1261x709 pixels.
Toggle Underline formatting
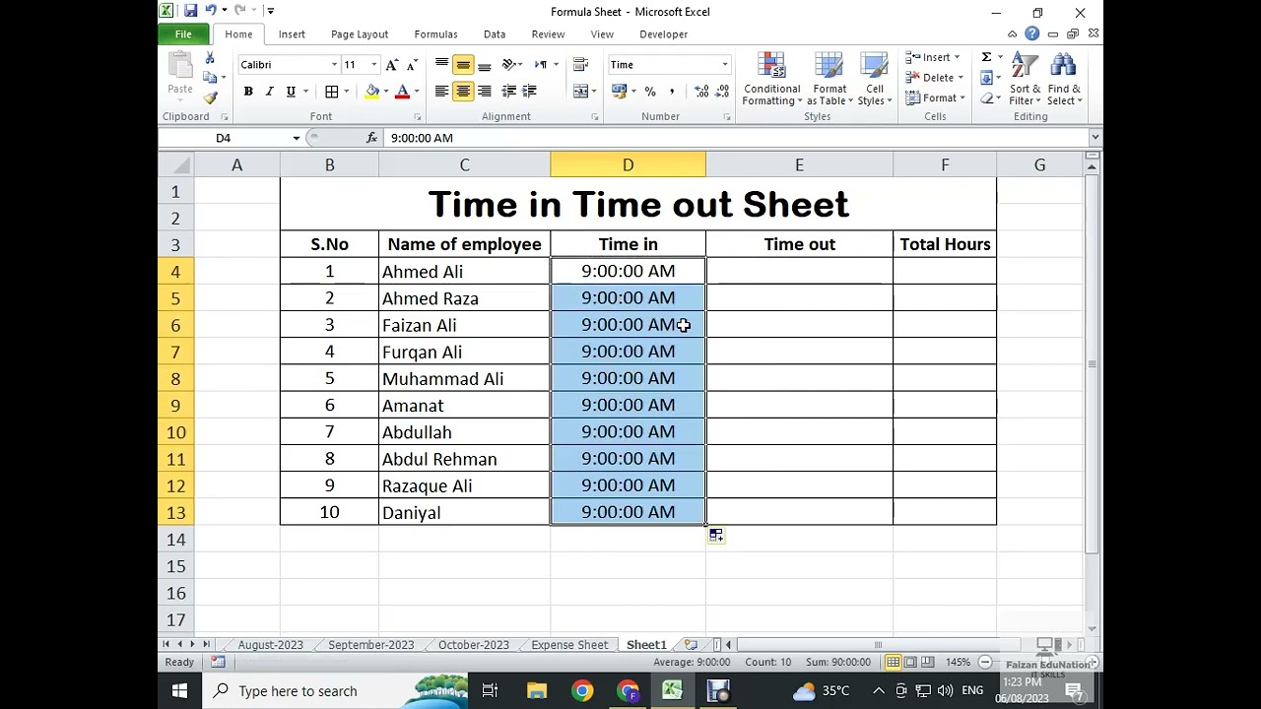coord(291,92)
